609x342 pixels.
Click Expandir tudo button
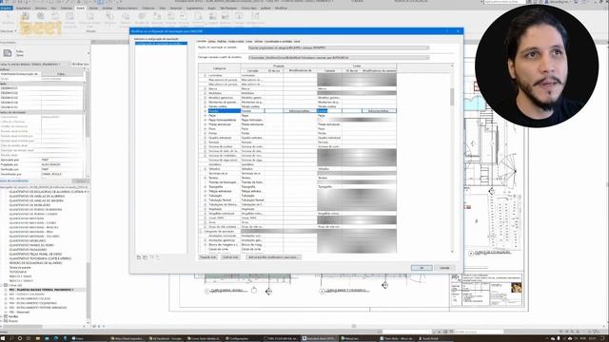(x=207, y=257)
